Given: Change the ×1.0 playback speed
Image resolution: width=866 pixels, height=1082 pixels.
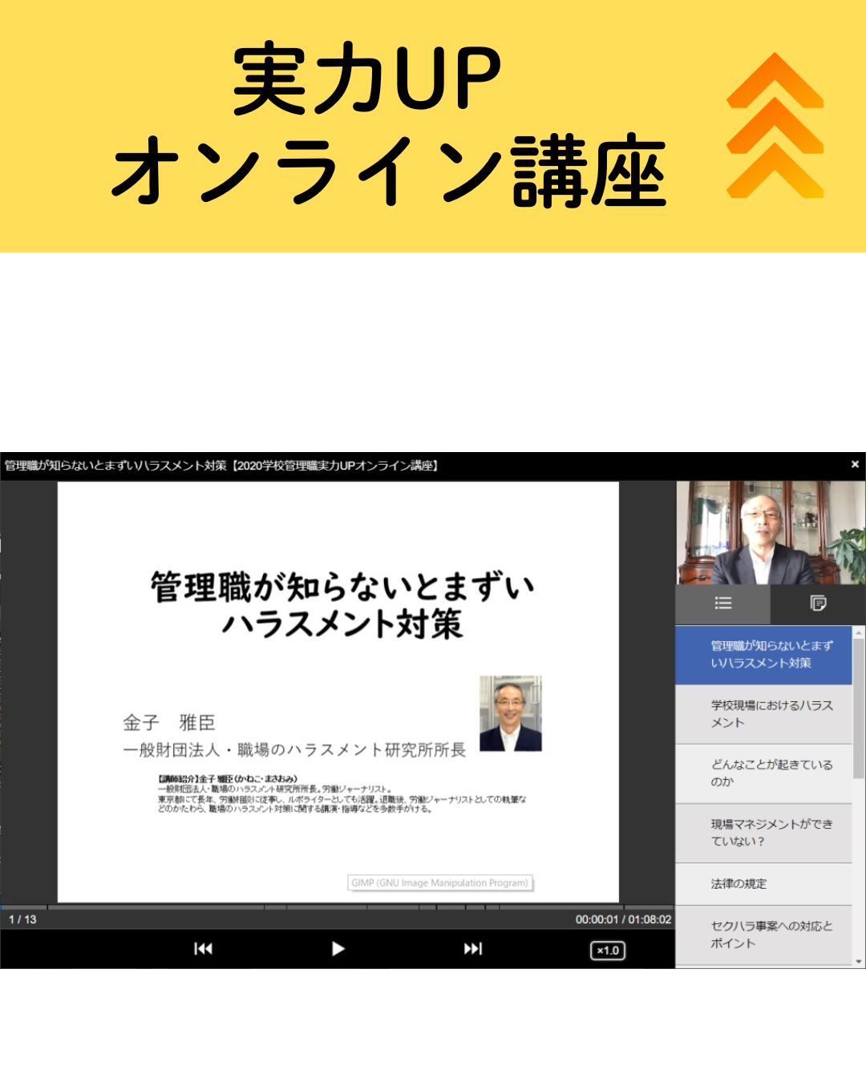Looking at the screenshot, I should click(608, 951).
